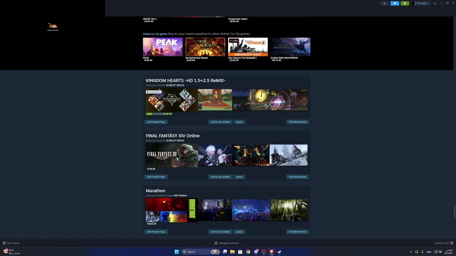The height and width of the screenshot is (256, 456).
Task: Launch Microsoft Store from taskbar
Action: coord(240,252)
